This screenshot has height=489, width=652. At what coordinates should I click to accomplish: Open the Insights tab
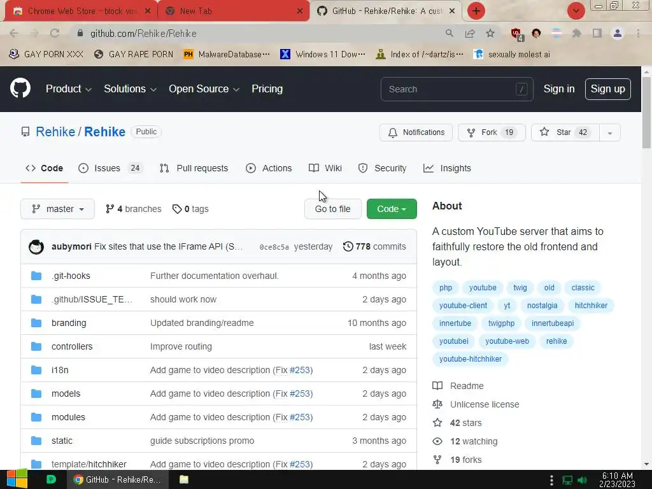pyautogui.click(x=447, y=168)
